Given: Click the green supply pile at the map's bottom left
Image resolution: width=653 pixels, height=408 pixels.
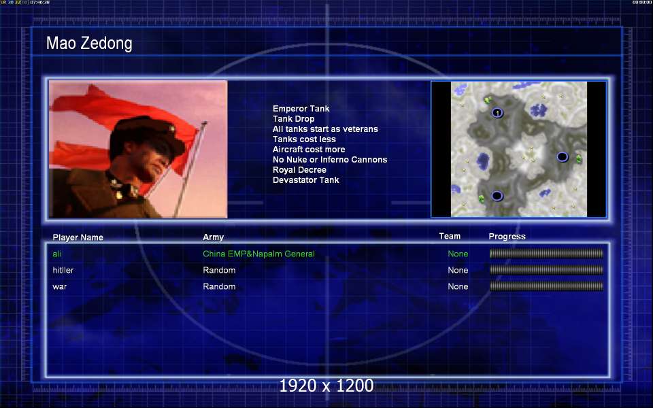Looking at the screenshot, I should (x=481, y=198).
